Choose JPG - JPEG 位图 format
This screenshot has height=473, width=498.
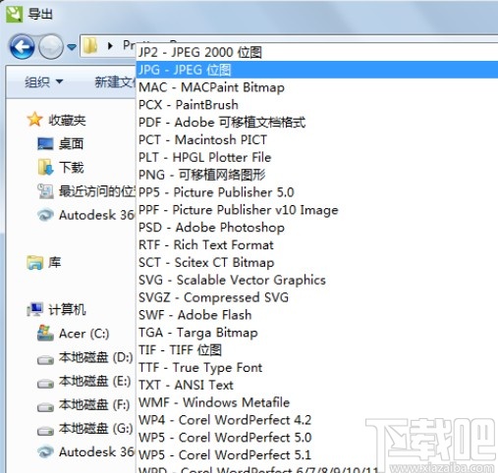coord(316,70)
